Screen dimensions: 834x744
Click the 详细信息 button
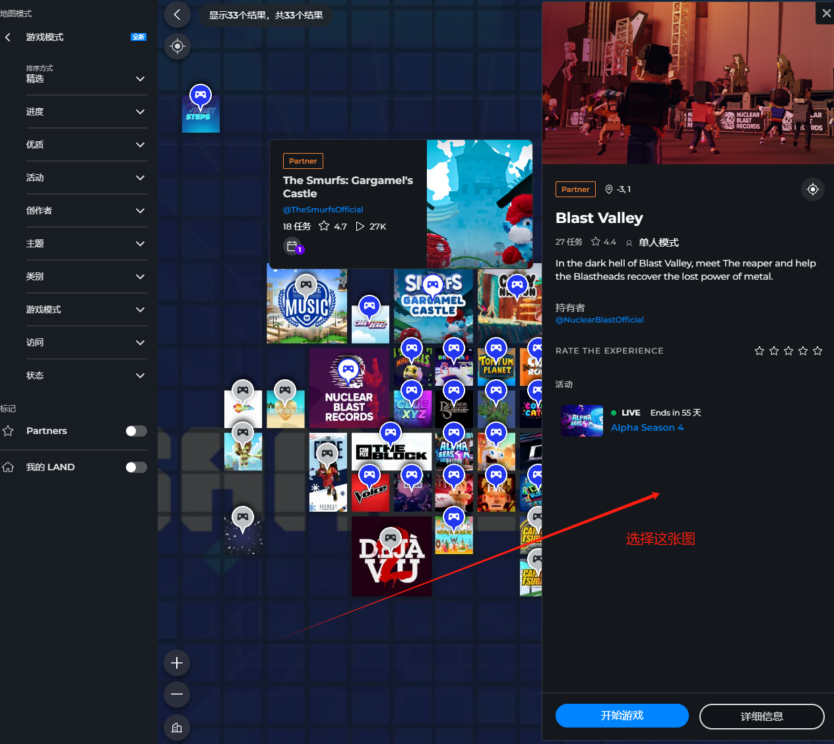[762, 716]
